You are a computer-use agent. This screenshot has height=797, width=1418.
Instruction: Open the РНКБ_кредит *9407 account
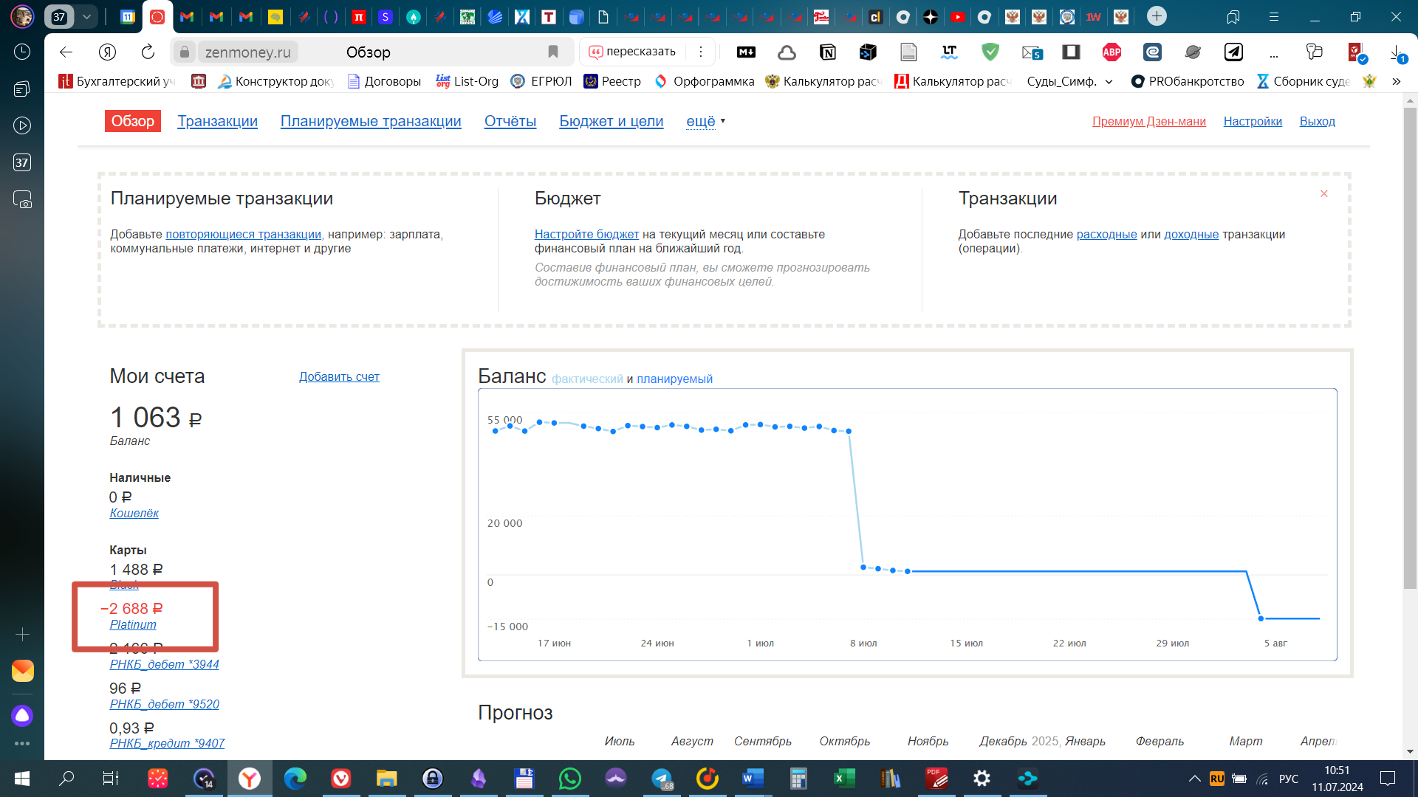pyautogui.click(x=167, y=743)
